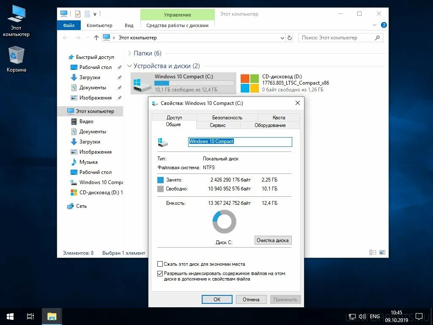433x325 pixels.
Task: Select the Общие tab in properties
Action: [x=173, y=125]
